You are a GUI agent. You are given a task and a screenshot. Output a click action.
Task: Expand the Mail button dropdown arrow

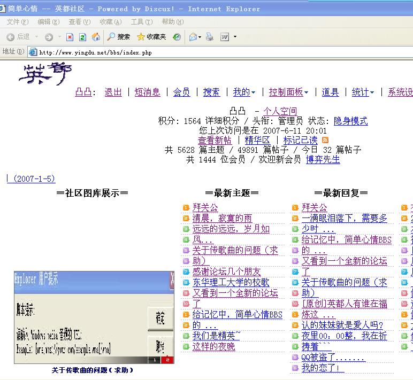point(200,37)
